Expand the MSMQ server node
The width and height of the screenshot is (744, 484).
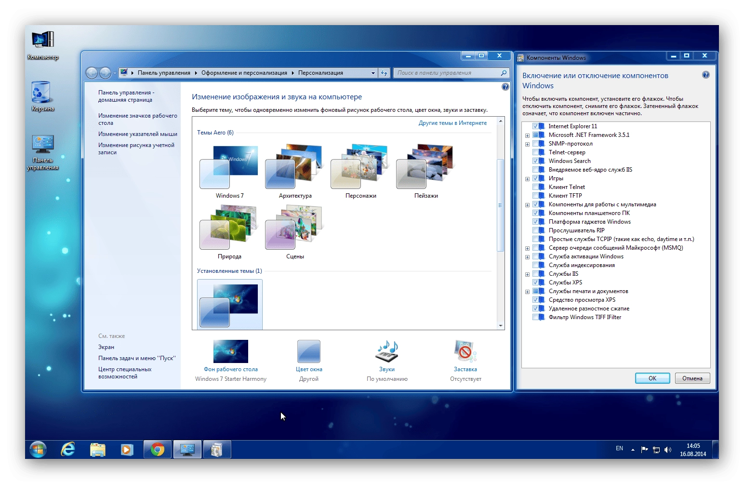coord(527,248)
